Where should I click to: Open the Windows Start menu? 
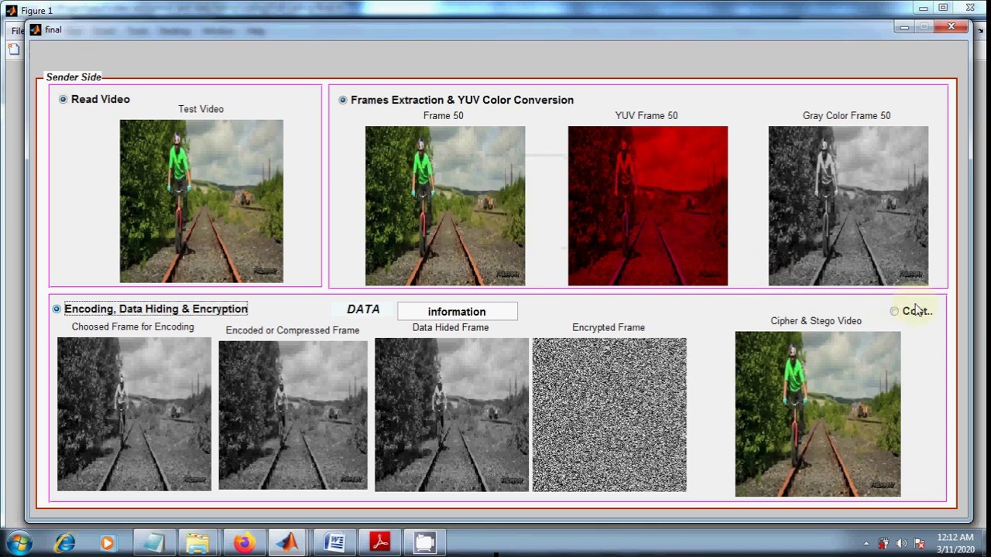[19, 543]
